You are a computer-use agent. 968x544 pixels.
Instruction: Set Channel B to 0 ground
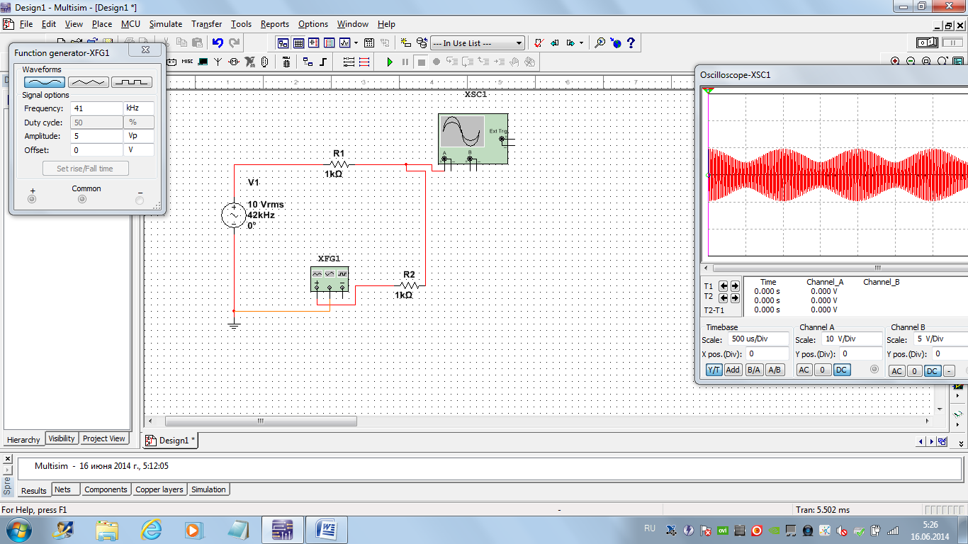915,371
